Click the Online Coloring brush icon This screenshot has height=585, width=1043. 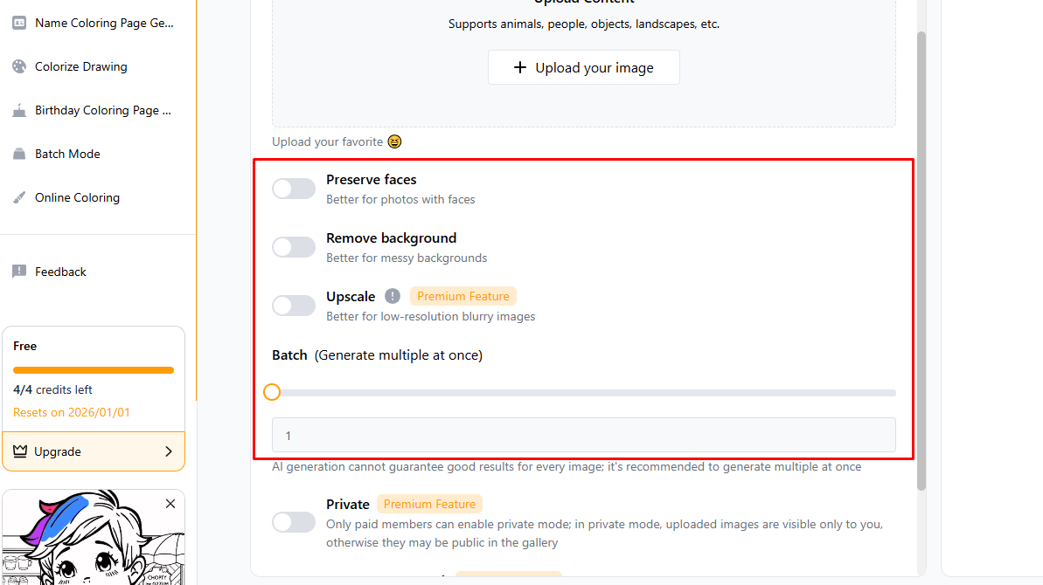tap(19, 197)
